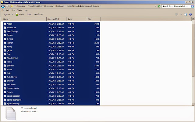Open the recent pages dropdown near the Forward arrow
Screen dimensions: 195x122
pyautogui.click(x=9, y=6)
